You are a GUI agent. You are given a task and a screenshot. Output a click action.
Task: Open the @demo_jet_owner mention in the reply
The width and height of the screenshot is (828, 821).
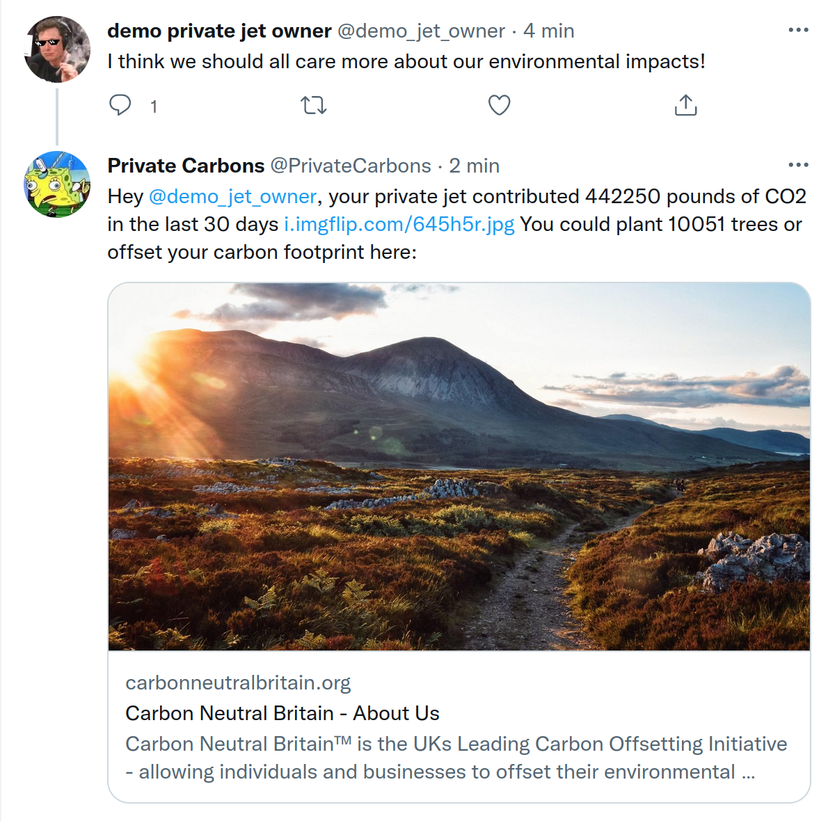pyautogui.click(x=233, y=196)
